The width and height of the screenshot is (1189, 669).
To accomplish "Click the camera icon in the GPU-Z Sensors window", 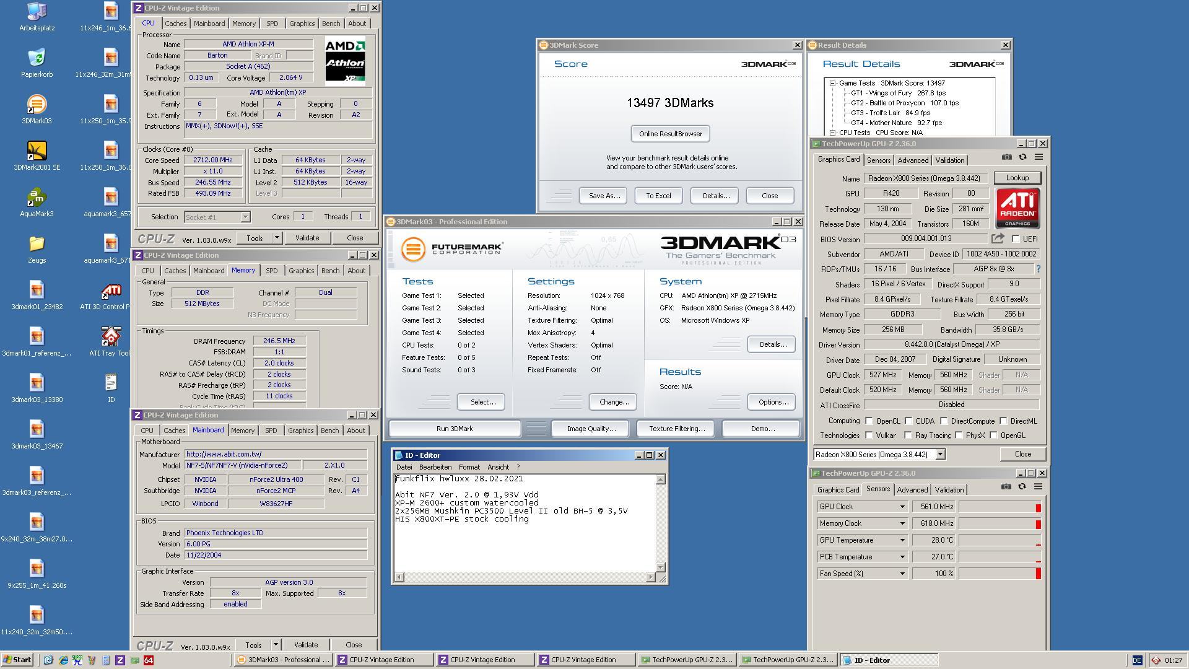I will pyautogui.click(x=1006, y=487).
